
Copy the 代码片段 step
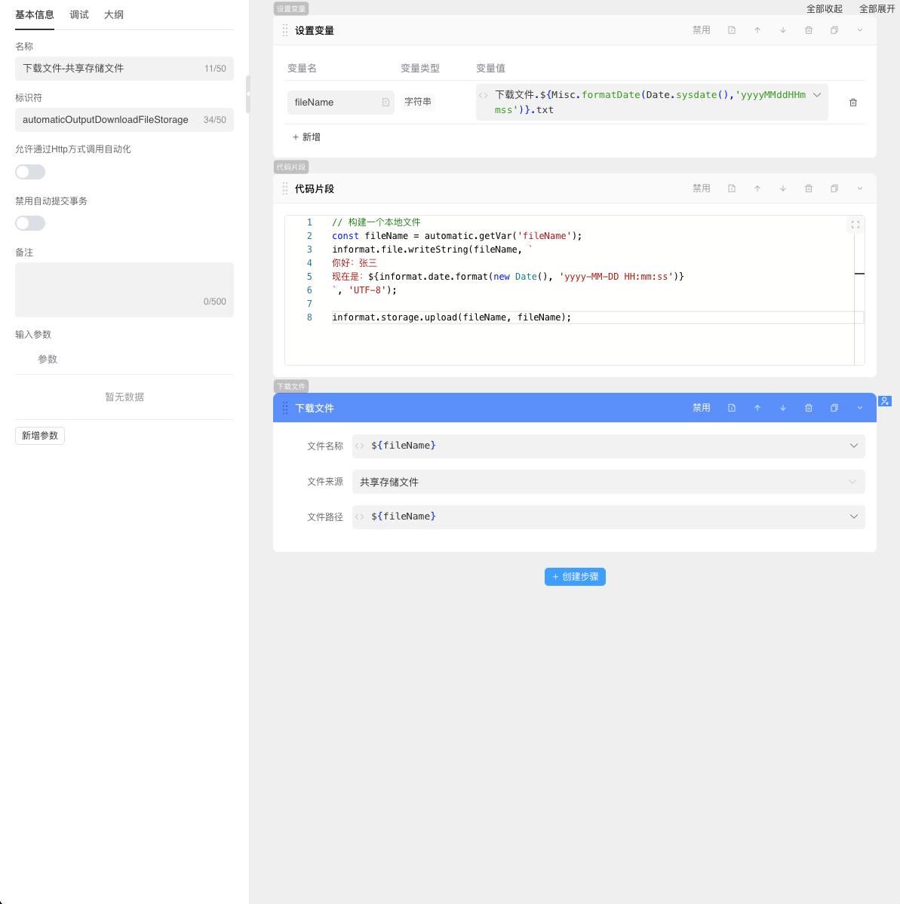(x=834, y=188)
